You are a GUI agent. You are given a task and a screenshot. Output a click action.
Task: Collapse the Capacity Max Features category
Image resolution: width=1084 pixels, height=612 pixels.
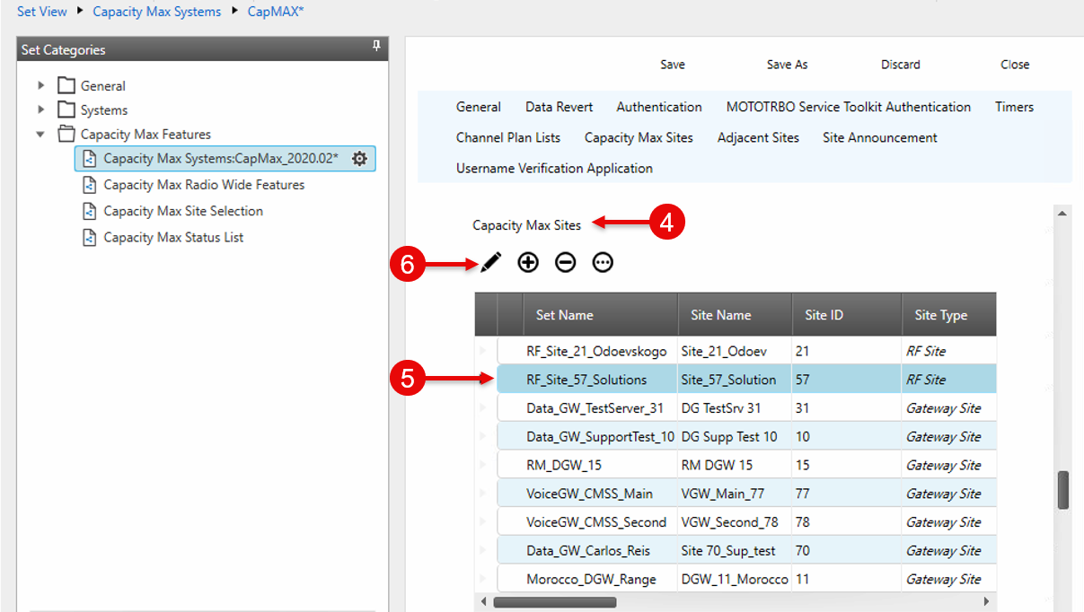(40, 133)
